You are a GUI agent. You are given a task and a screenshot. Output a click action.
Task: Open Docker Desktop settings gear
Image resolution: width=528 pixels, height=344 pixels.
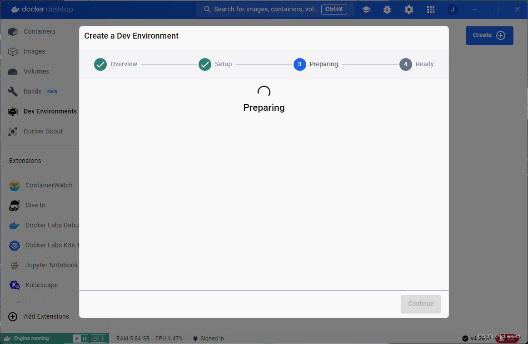click(x=409, y=10)
